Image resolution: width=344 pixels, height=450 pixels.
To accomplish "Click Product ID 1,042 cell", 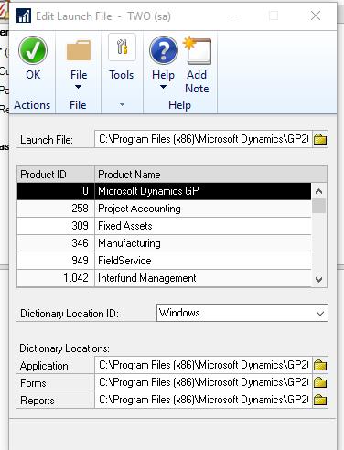I will [56, 278].
